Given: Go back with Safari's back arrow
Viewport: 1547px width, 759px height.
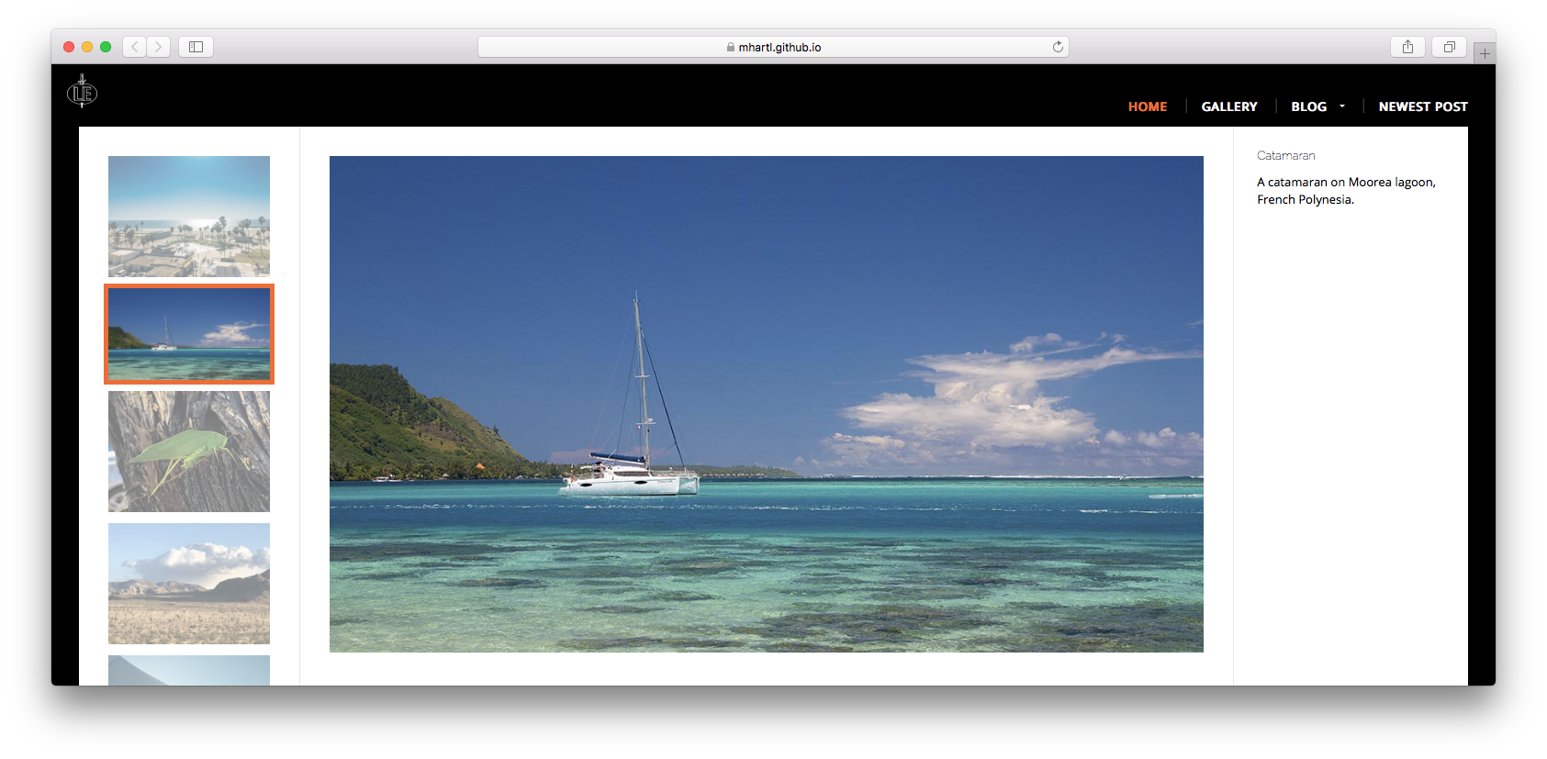Looking at the screenshot, I should point(135,47).
